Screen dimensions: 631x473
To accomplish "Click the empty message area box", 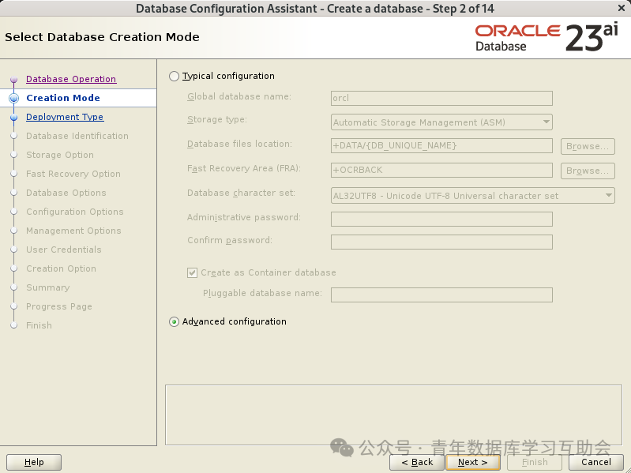I will coord(393,415).
